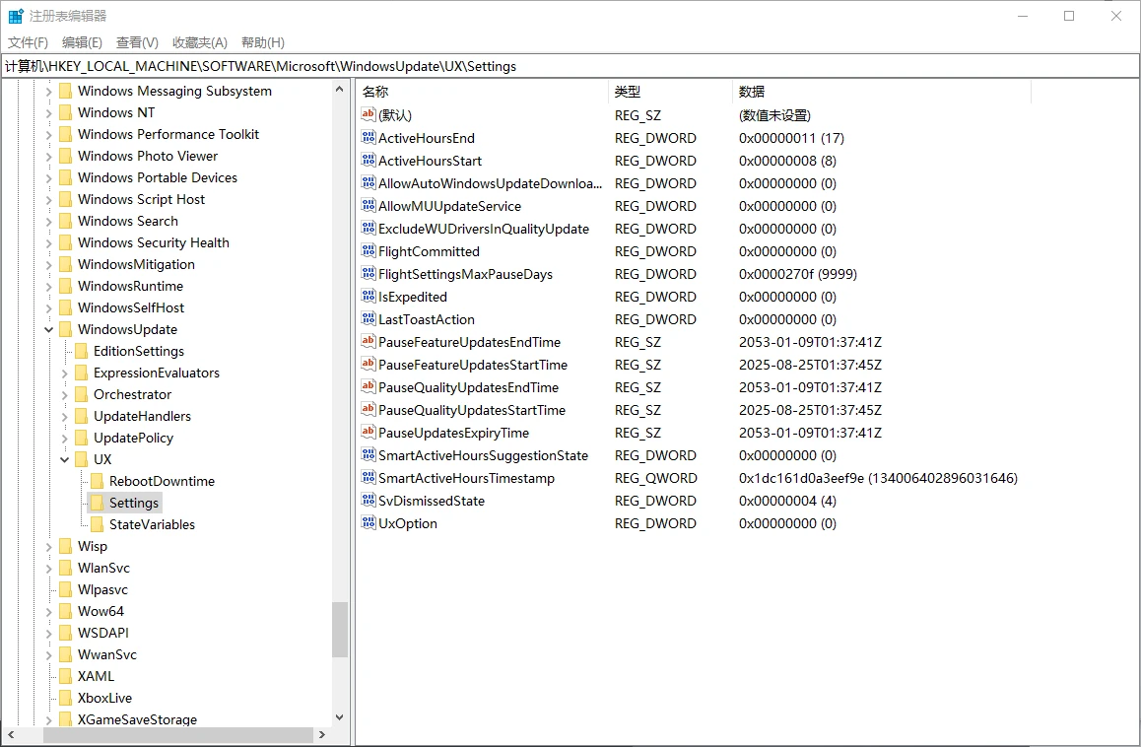
Task: Expand the Orchestrator key
Action: coord(64,394)
